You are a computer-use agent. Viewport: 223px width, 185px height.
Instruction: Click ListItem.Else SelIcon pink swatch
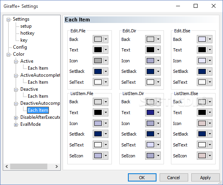click(202, 155)
